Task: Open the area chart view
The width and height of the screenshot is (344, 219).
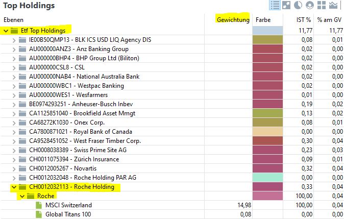Action: pyautogui.click(x=334, y=6)
